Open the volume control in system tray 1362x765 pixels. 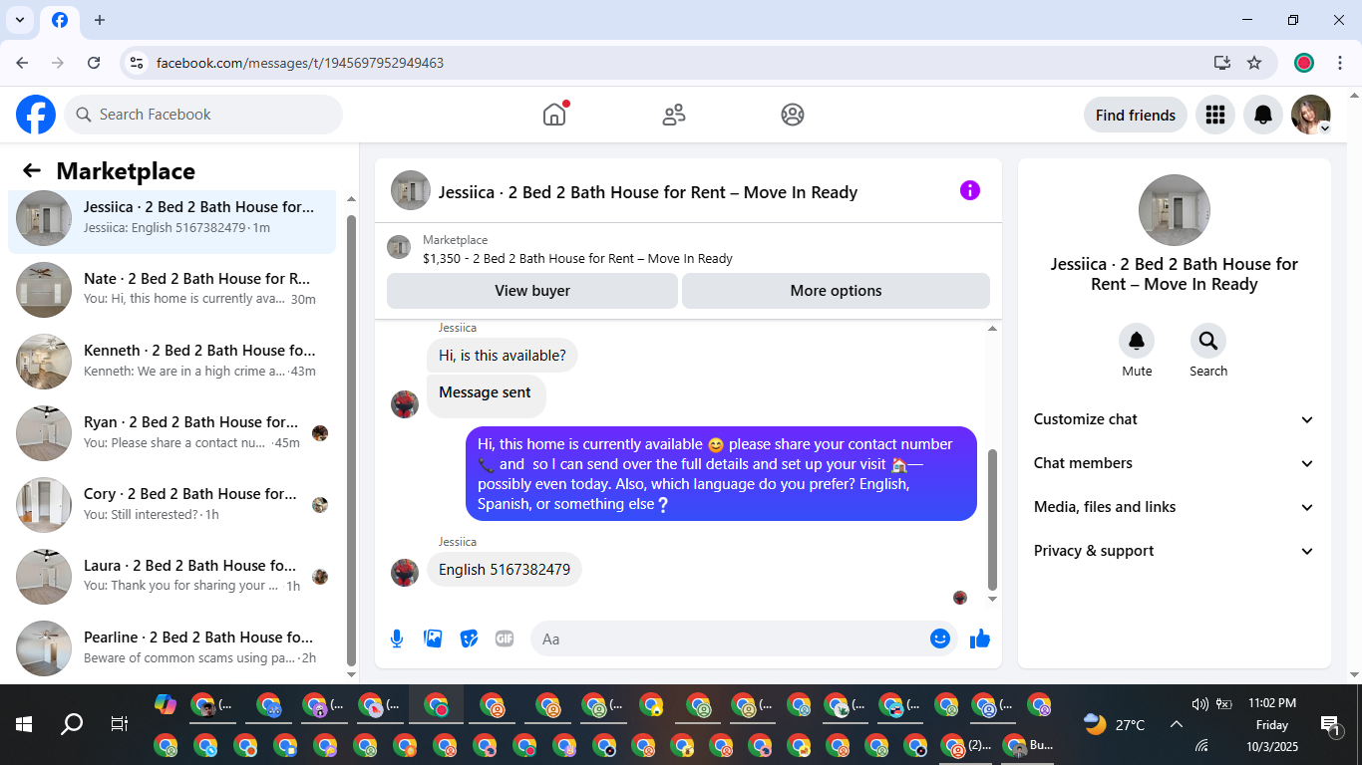pyautogui.click(x=1199, y=703)
